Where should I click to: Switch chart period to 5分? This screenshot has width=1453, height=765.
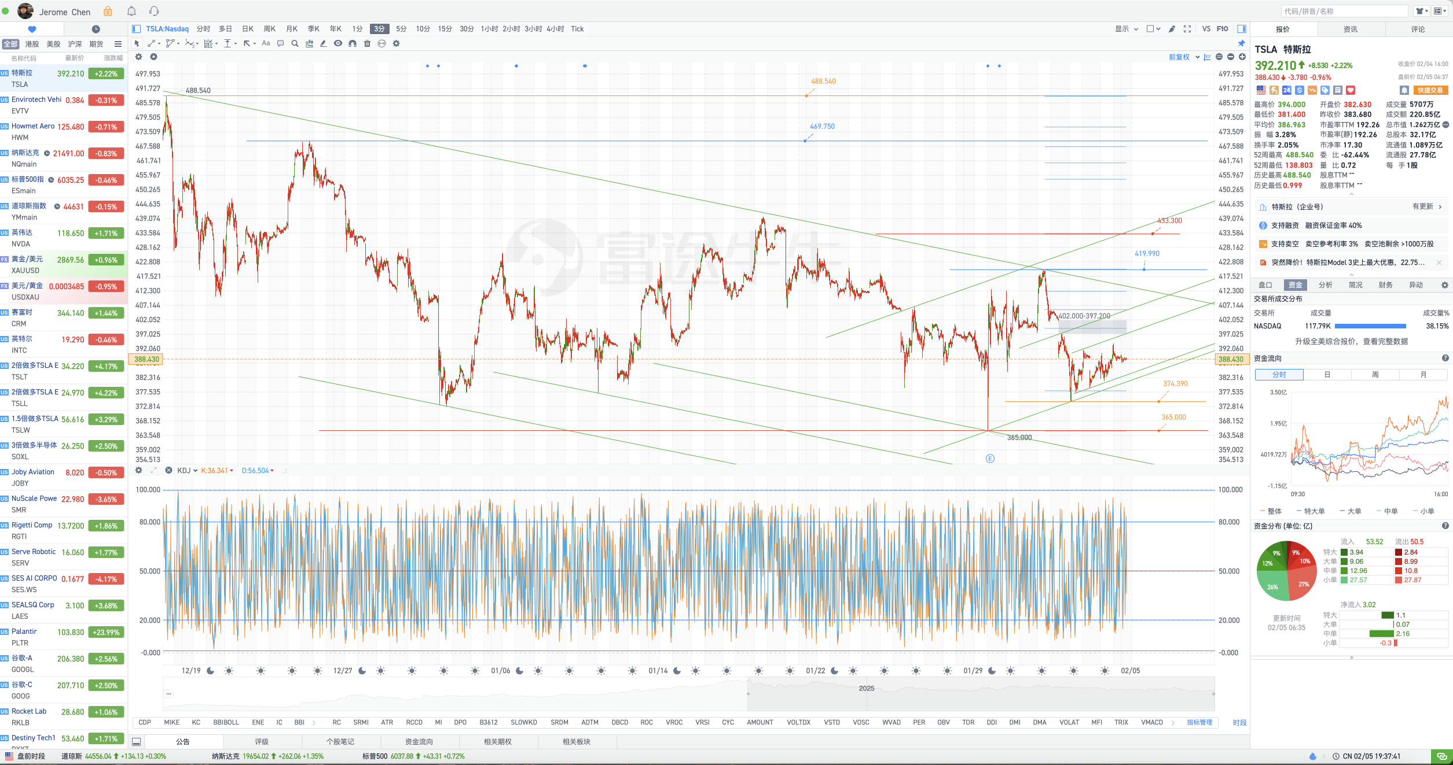tap(401, 29)
